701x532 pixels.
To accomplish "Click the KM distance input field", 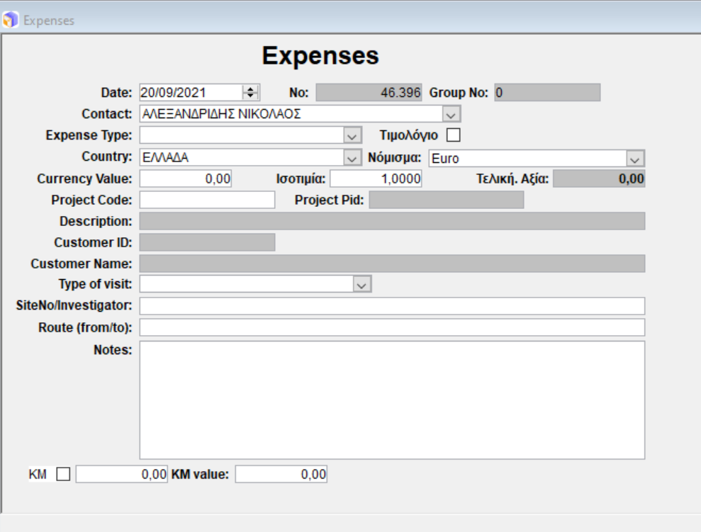I will tap(121, 475).
